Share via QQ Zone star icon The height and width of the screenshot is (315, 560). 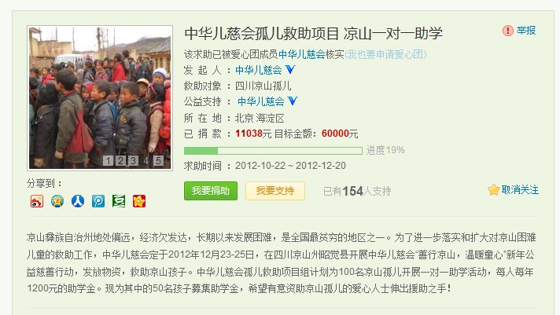57,201
